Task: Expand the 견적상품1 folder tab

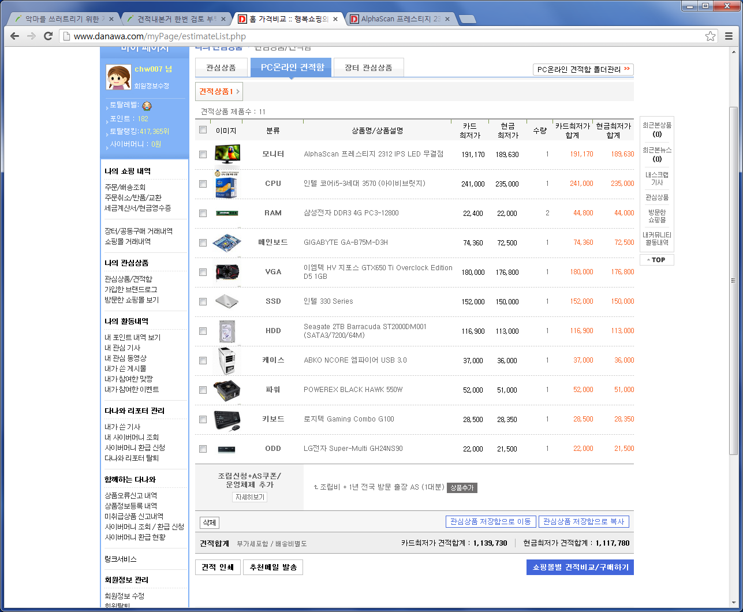Action: (x=219, y=91)
